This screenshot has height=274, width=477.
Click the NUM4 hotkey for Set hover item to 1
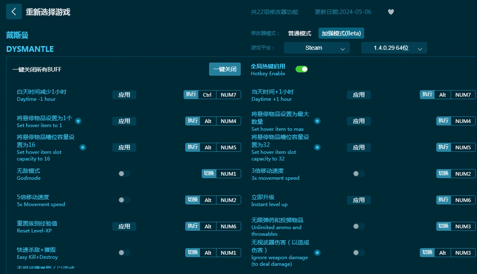[x=228, y=121]
